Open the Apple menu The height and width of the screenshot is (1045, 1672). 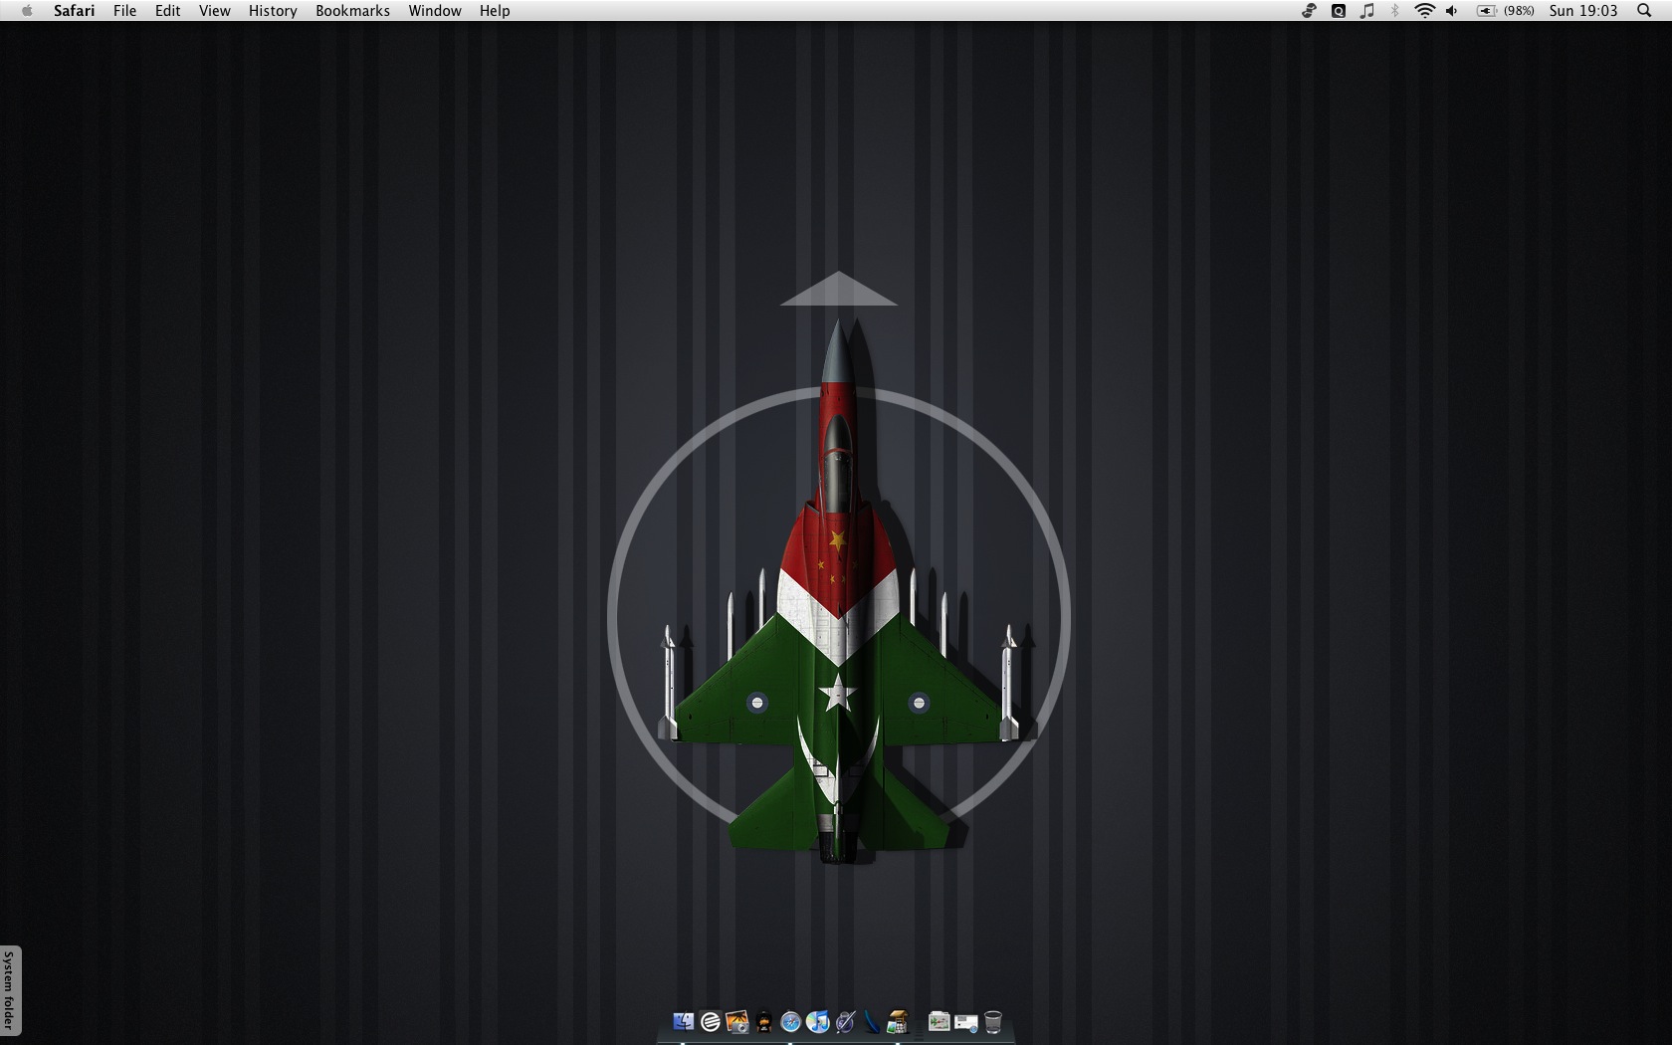(x=27, y=11)
